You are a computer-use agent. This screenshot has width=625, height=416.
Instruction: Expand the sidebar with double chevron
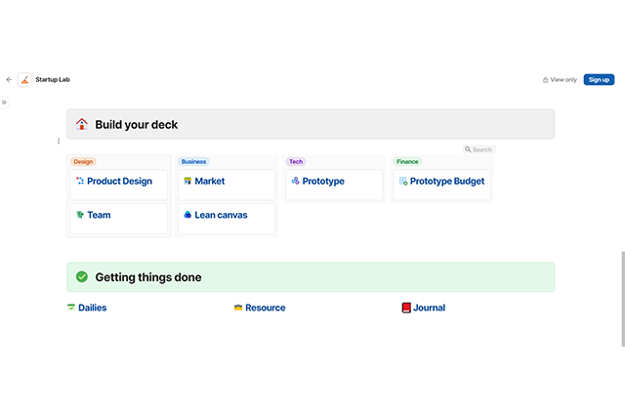click(4, 103)
